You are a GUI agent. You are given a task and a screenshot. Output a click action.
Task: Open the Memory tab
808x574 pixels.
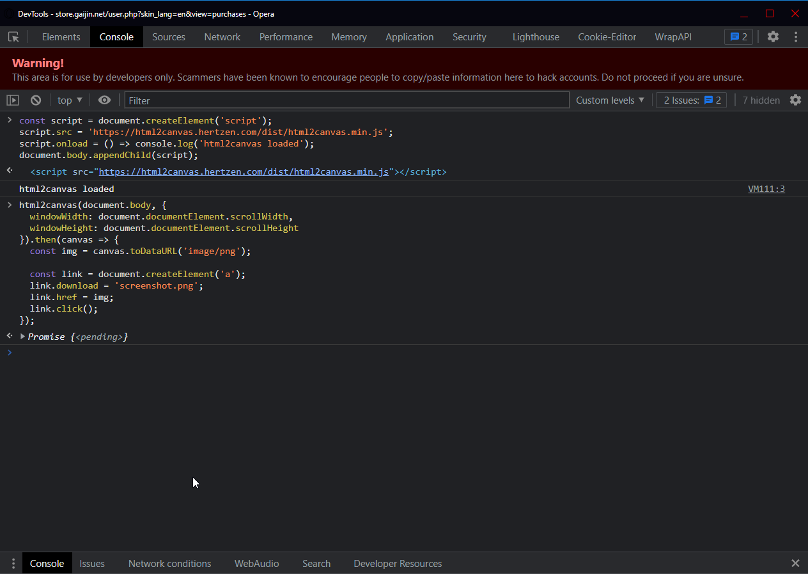tap(349, 37)
